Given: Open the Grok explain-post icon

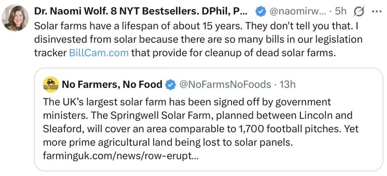Looking at the screenshot, I should (358, 12).
